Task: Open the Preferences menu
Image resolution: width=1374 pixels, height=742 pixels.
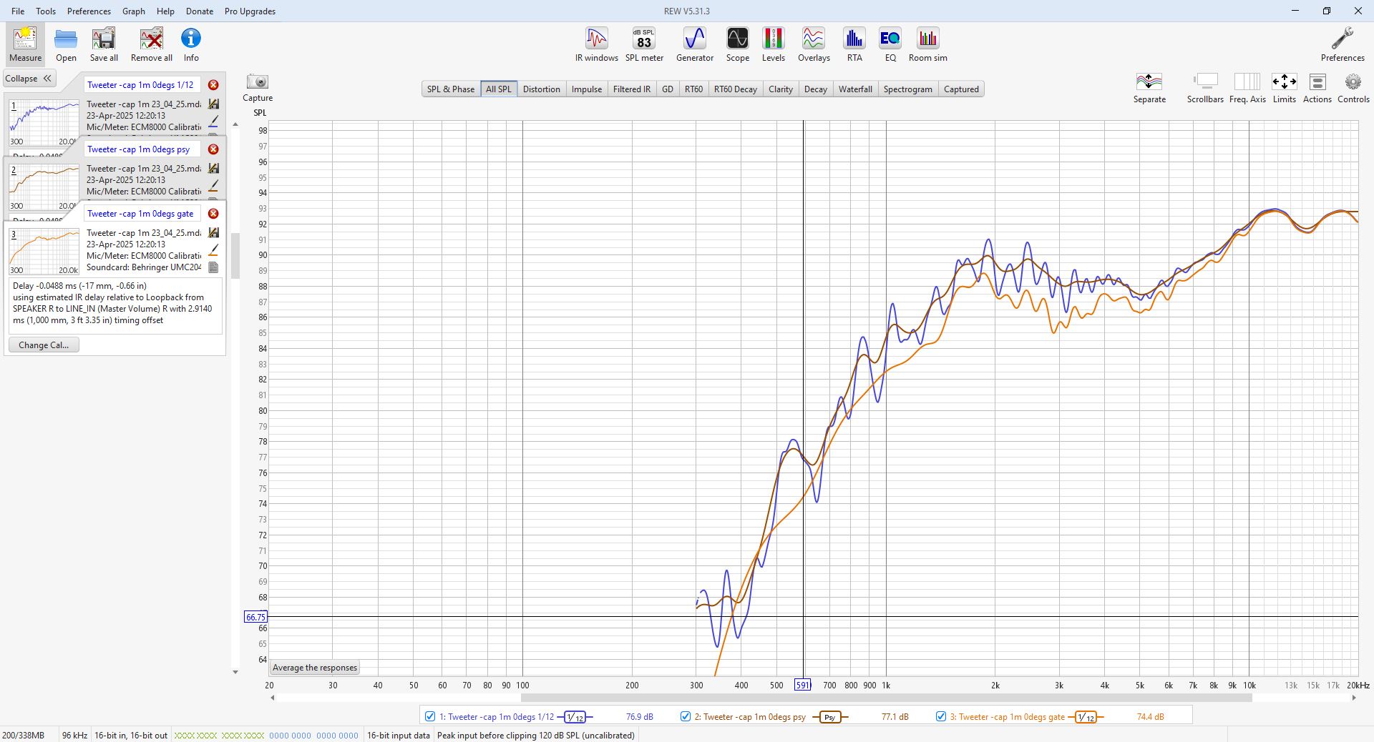Action: pos(89,11)
